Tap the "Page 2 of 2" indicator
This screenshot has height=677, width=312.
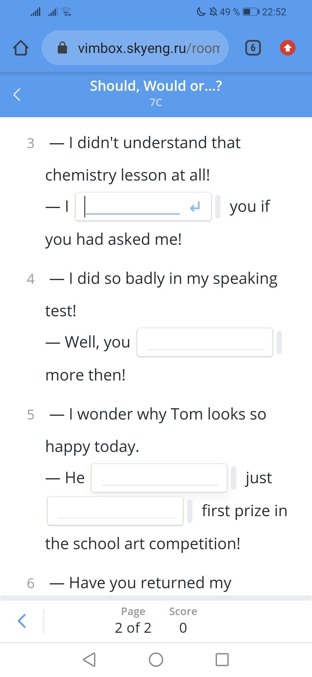(133, 620)
